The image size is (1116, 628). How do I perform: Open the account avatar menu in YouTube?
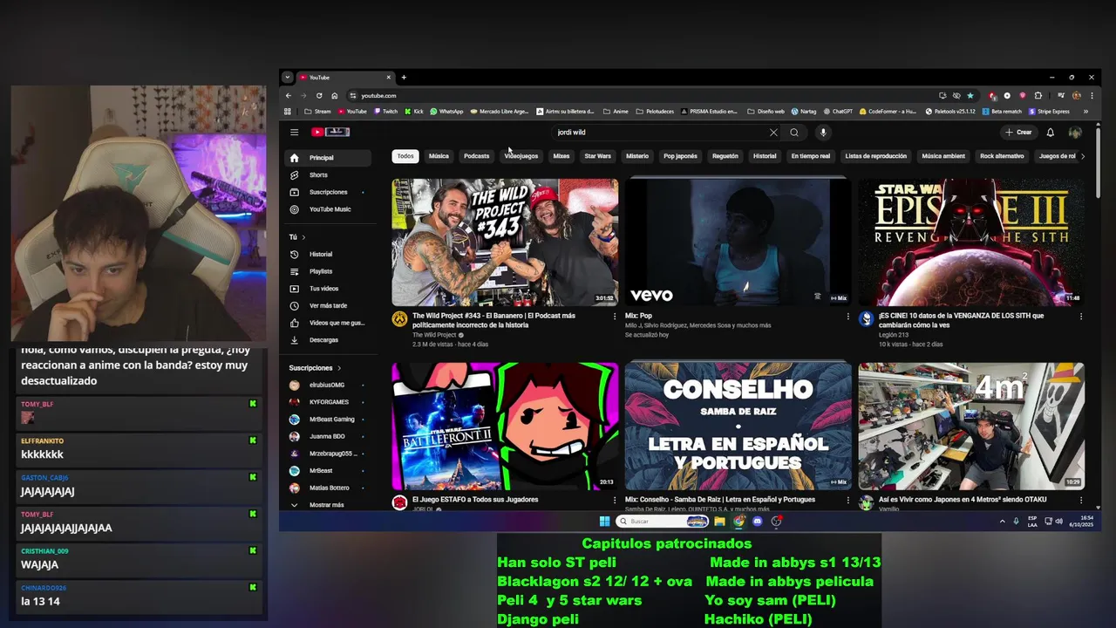(x=1075, y=133)
